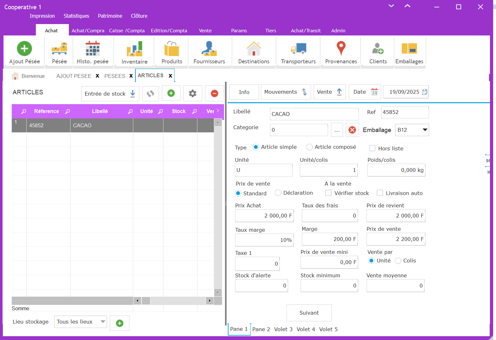Screen dimensions: 496x340
Task: Click the Libellé input field containing CACAO
Action: click(314, 114)
